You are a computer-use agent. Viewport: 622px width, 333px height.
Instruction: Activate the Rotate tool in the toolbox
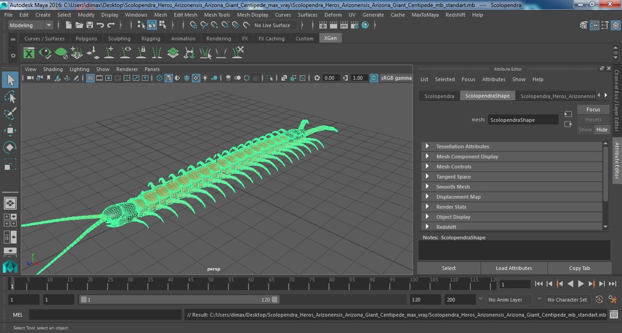[10, 147]
